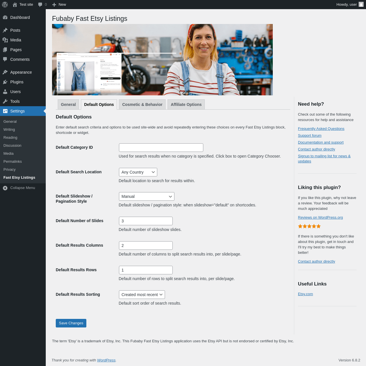Click the Posts pin icon
Screen dimensions: 366x366
pyautogui.click(x=5, y=30)
